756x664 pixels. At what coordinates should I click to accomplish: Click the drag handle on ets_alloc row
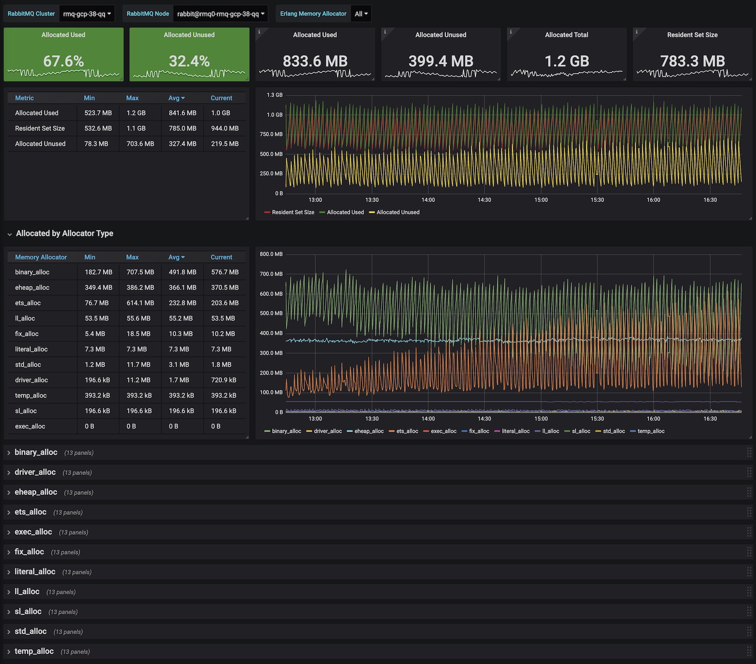coord(749,512)
